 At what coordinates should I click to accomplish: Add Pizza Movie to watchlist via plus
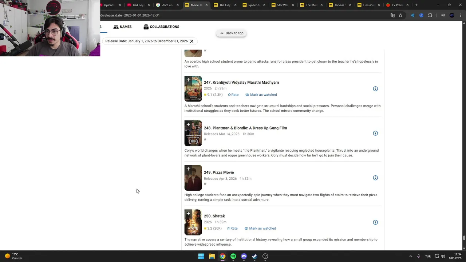[188, 169]
